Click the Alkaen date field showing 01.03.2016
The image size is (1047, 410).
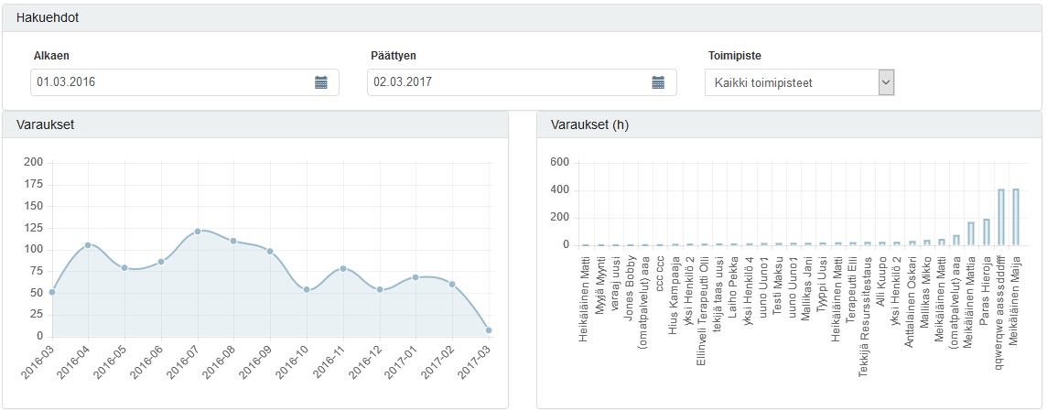point(169,82)
